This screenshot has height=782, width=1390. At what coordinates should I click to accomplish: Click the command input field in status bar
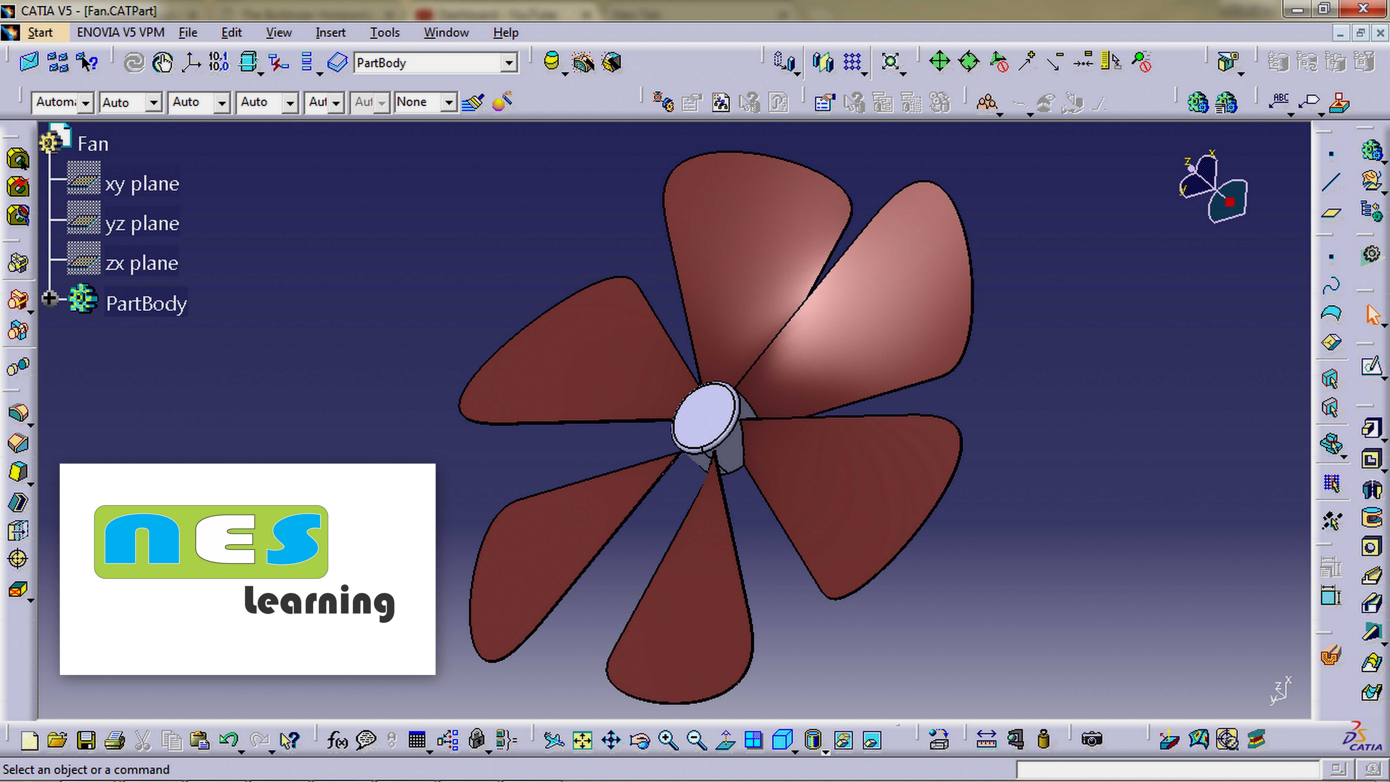point(1168,769)
